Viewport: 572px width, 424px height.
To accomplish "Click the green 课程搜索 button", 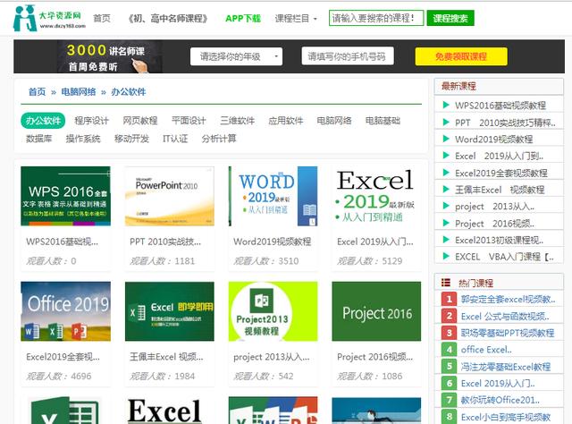I will (x=450, y=18).
